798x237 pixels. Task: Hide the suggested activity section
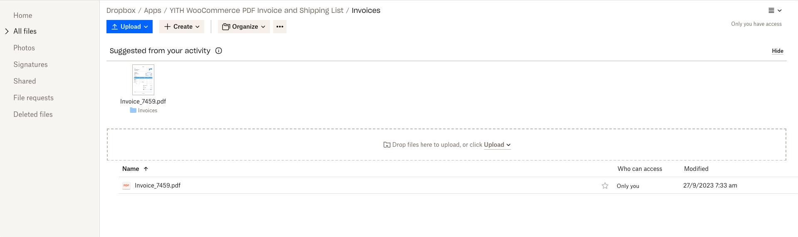click(x=778, y=51)
